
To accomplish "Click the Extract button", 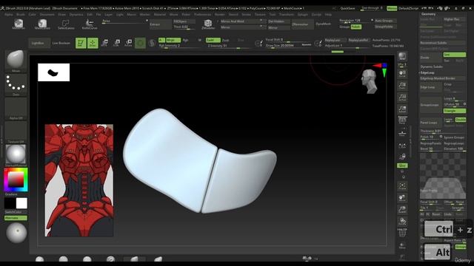I will point(160,24).
